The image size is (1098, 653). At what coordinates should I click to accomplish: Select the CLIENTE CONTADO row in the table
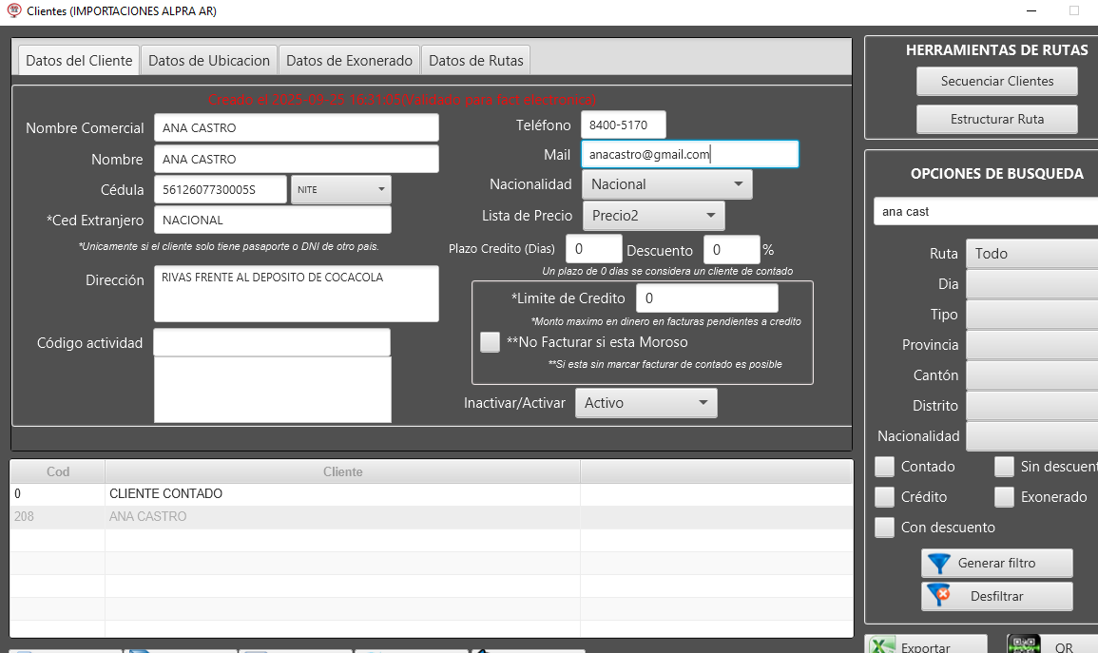point(165,494)
